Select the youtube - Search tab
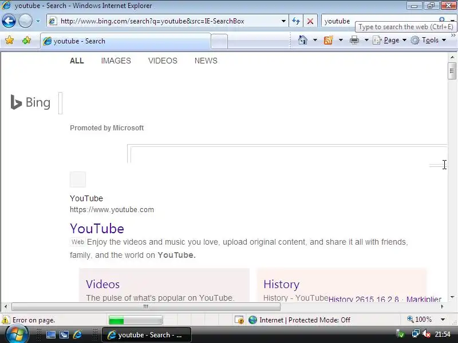This screenshot has height=343, width=458. point(125,41)
